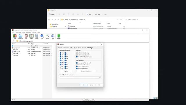186x105 pixels.
Task: Click the Help button in Settings dialog
Action: tap(99, 85)
